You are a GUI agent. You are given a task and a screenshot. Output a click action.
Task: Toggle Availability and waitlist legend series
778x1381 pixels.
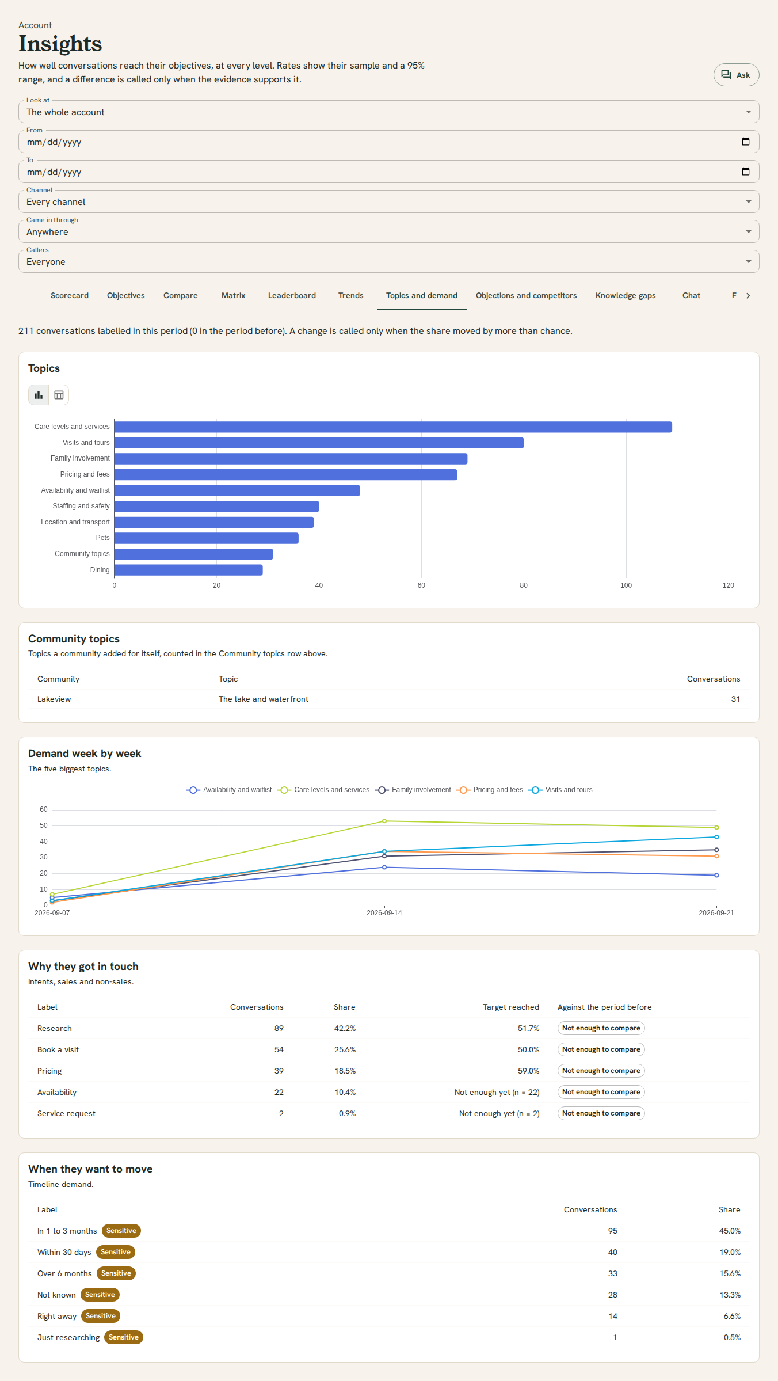click(x=229, y=790)
